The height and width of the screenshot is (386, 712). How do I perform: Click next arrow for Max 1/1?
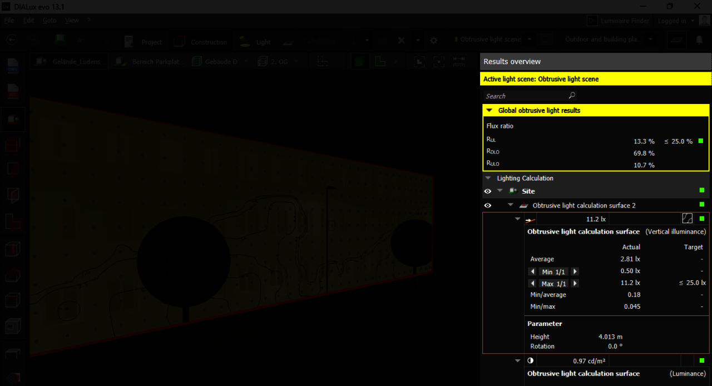click(x=575, y=284)
